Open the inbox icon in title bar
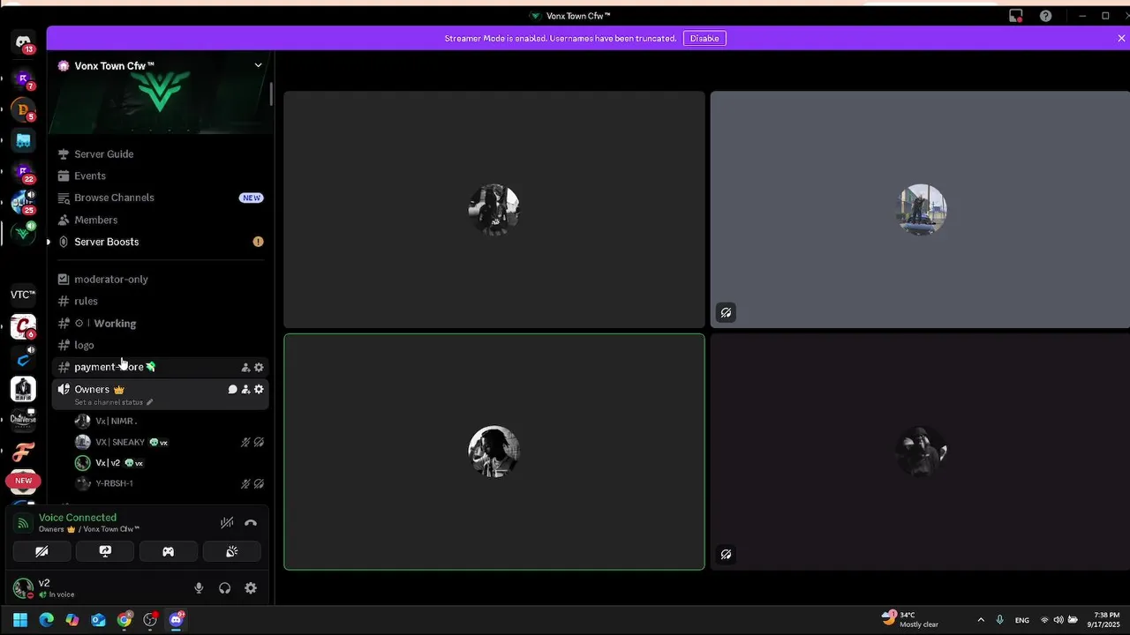1130x635 pixels. 1016,16
